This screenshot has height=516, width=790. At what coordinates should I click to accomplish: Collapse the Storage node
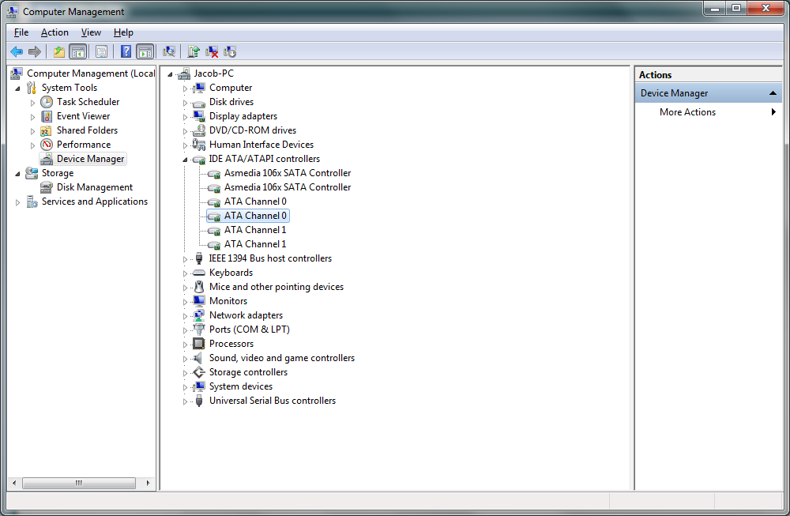pyautogui.click(x=17, y=173)
